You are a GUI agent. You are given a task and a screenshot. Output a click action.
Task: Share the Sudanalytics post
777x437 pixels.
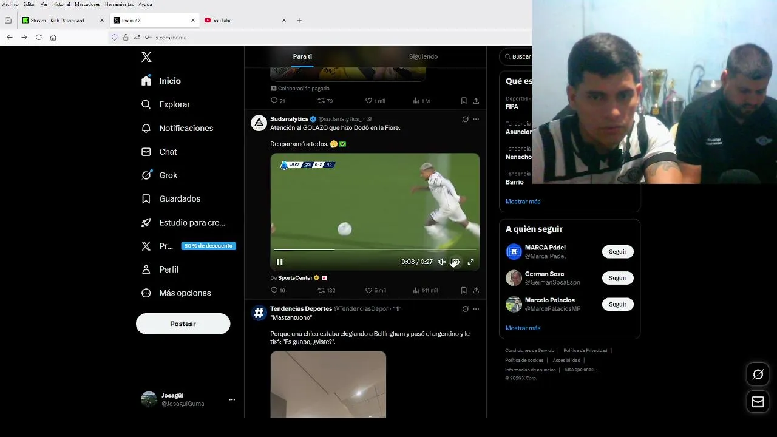(476, 290)
